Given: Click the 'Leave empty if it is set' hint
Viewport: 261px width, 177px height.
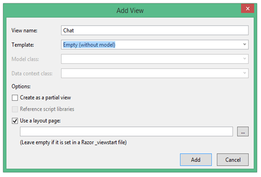Looking at the screenshot, I should (73, 142).
